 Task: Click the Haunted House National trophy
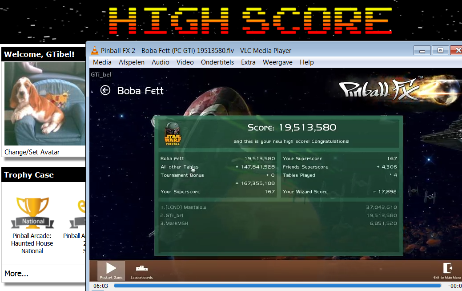(32, 213)
